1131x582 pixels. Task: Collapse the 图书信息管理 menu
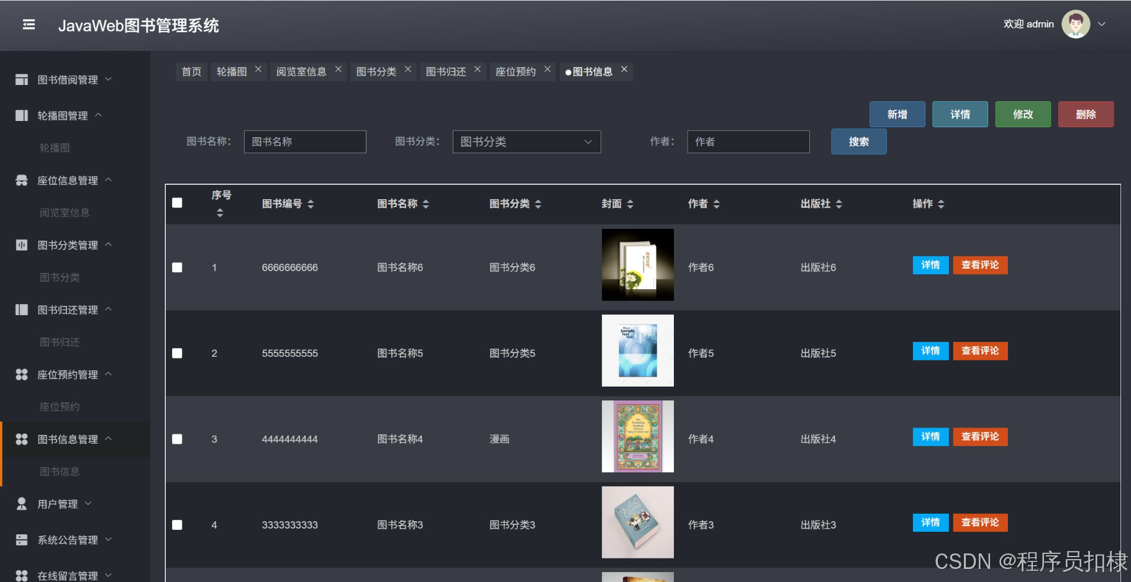[x=108, y=438]
